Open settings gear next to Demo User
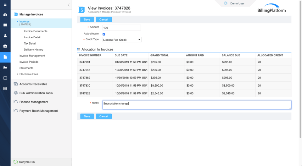Image resolution: width=302 pixels, height=166 pixels. point(226,3)
